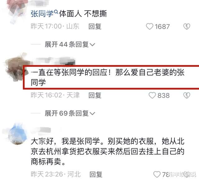Like the Hebei comment at bottom
Screen dimensions: 199x181
click(x=157, y=174)
